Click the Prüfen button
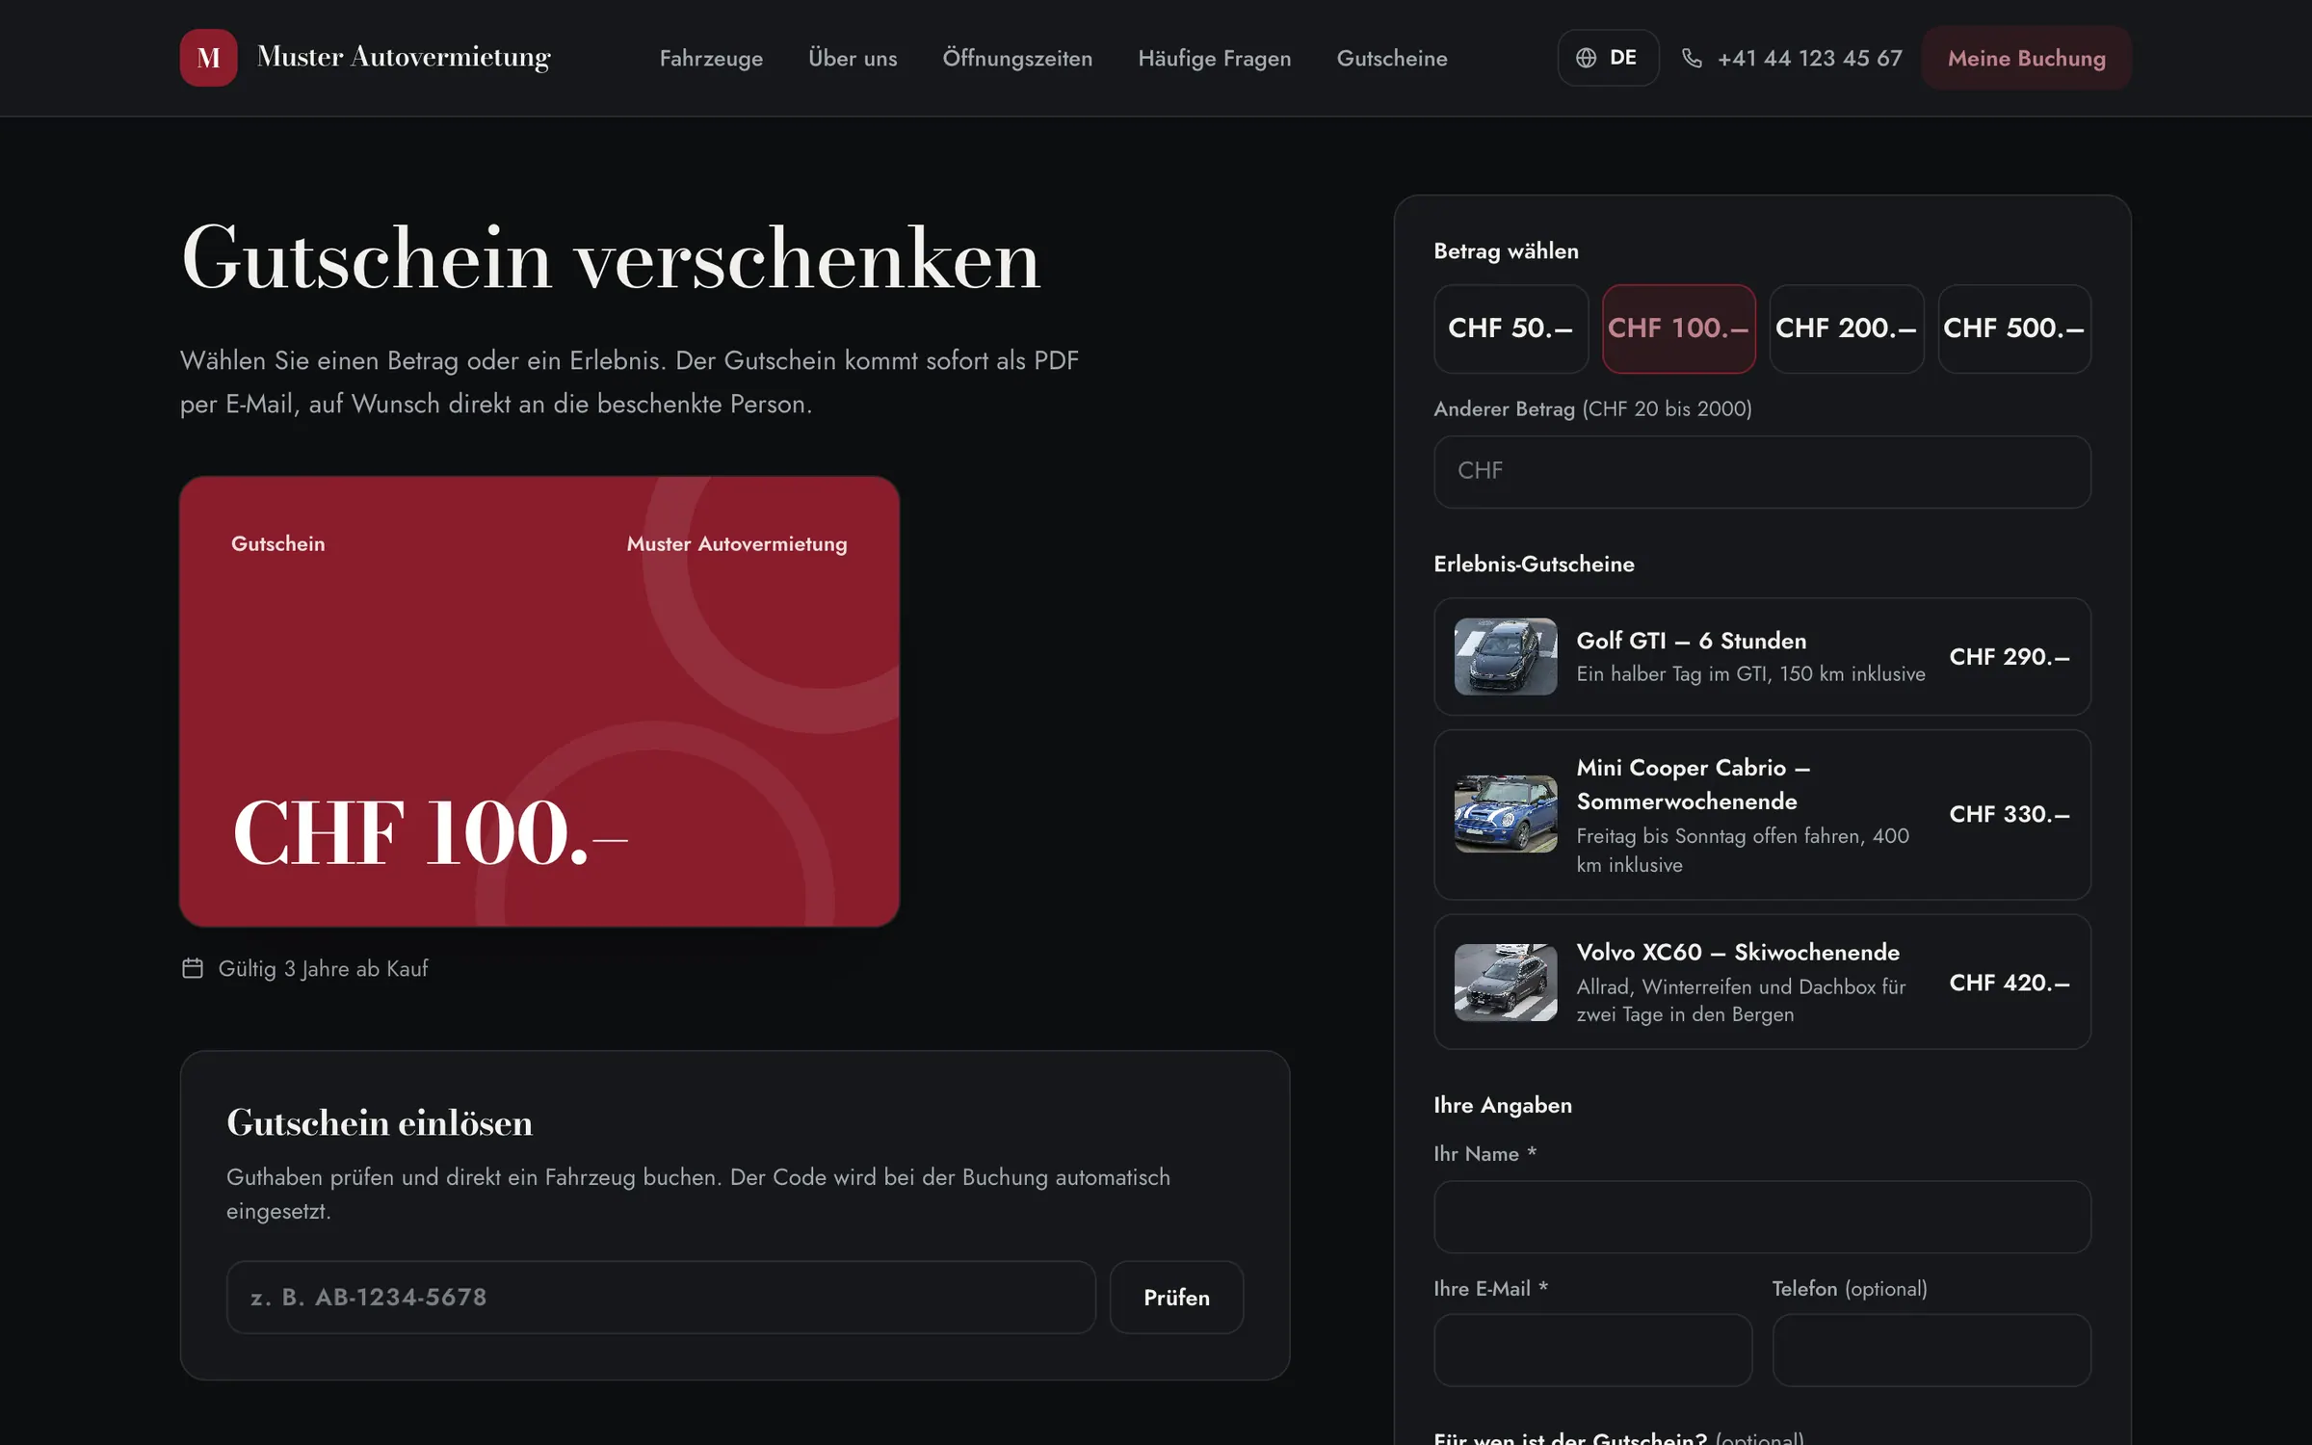 click(1176, 1298)
